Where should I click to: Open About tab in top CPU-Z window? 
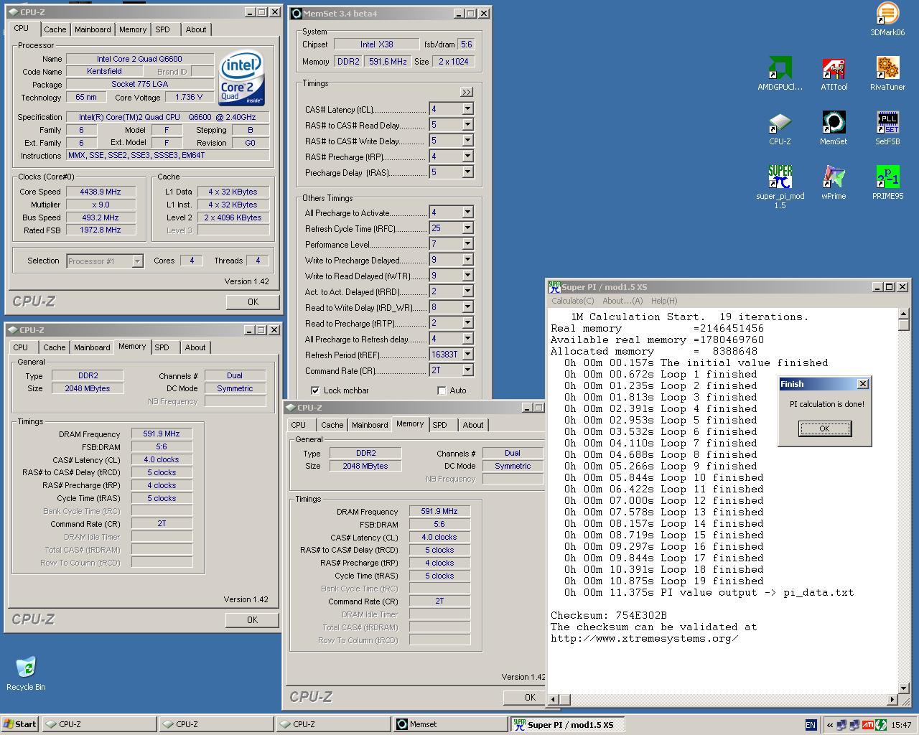[x=196, y=29]
